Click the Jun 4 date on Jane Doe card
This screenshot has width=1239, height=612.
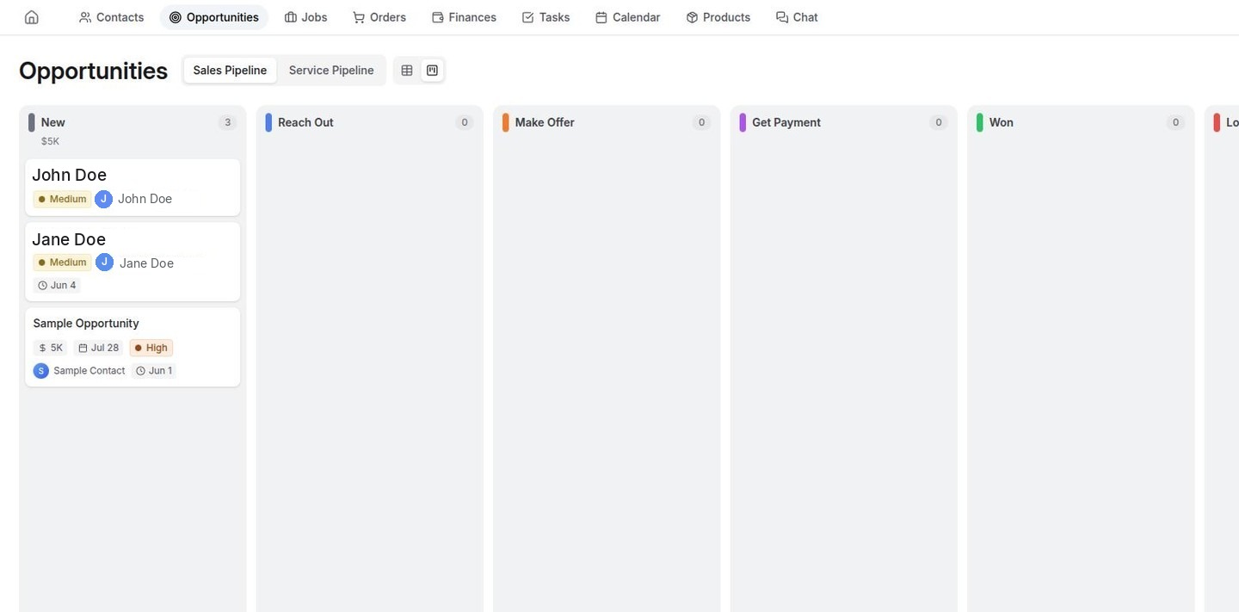pyautogui.click(x=57, y=285)
